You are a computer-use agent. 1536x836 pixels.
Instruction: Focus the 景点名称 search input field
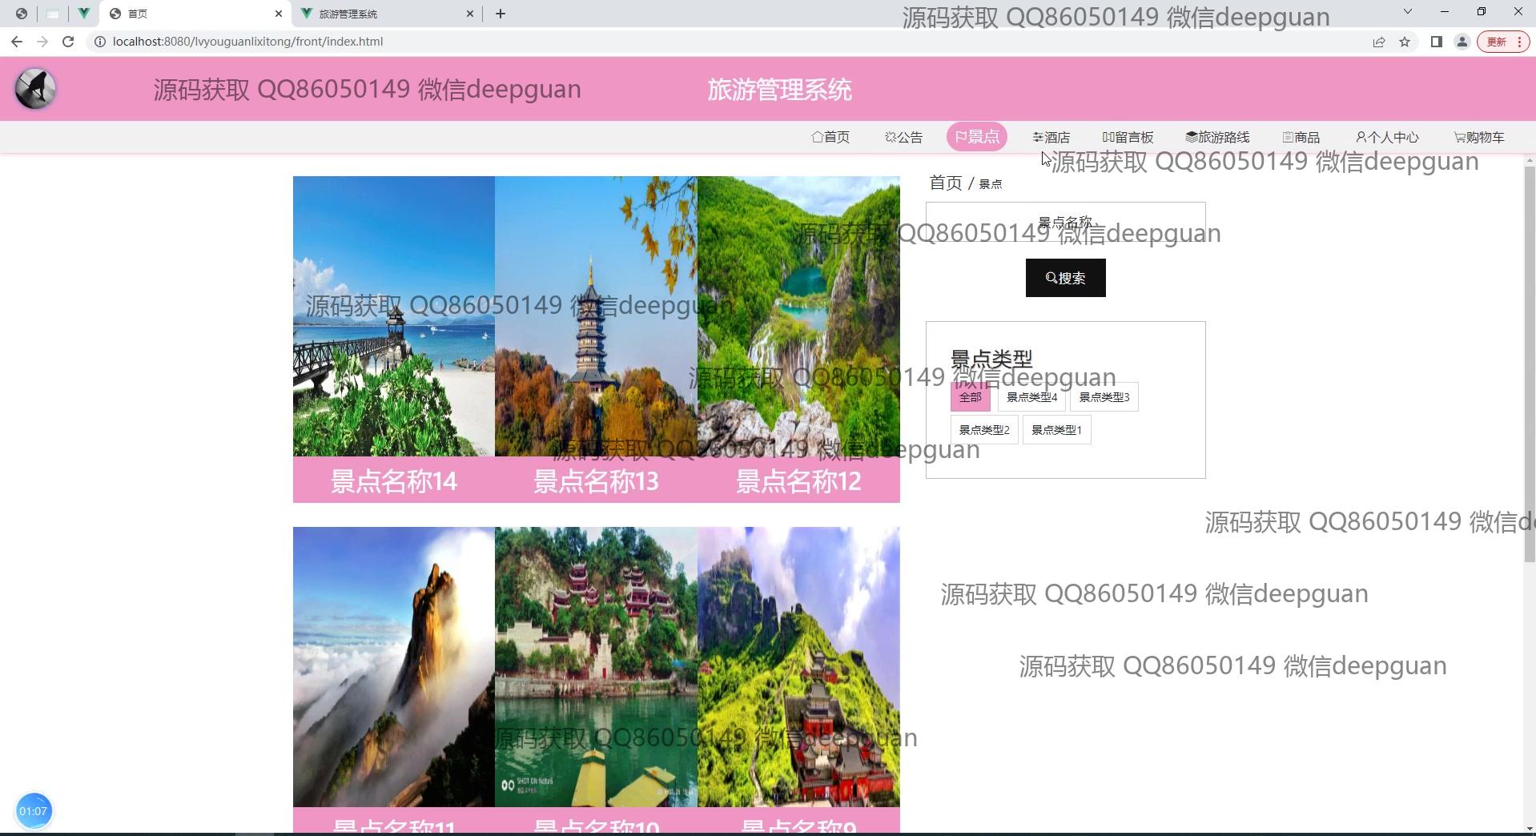coord(1066,222)
